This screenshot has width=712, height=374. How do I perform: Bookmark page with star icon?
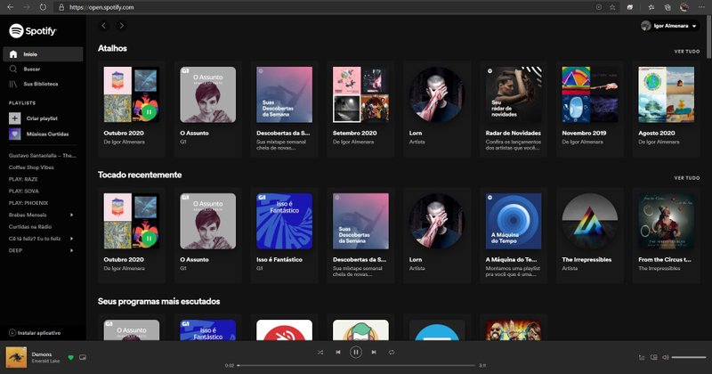coord(612,7)
